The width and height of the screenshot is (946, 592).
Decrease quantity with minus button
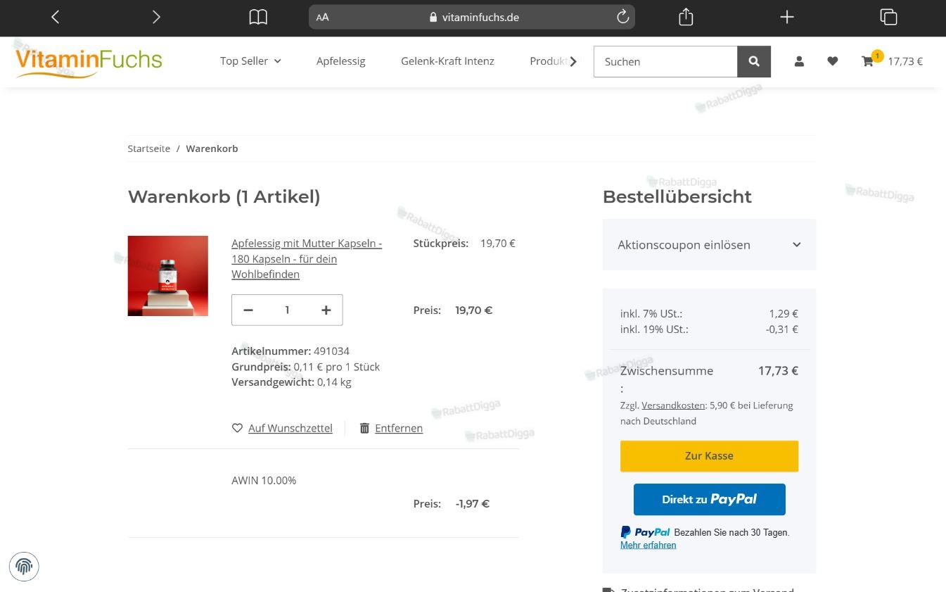tap(248, 310)
